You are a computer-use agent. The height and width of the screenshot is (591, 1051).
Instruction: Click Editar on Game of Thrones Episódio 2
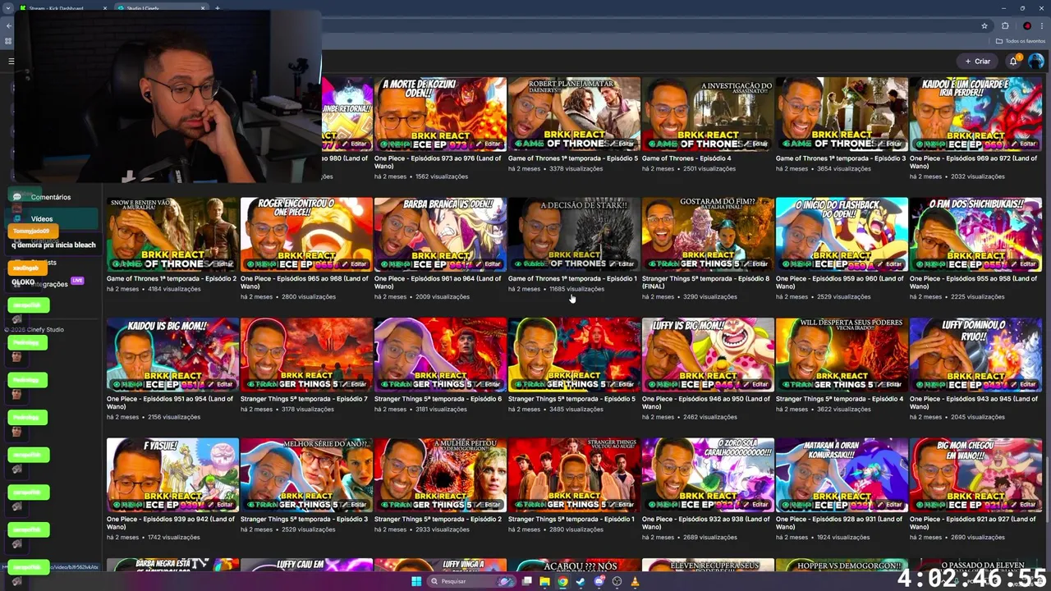221,264
